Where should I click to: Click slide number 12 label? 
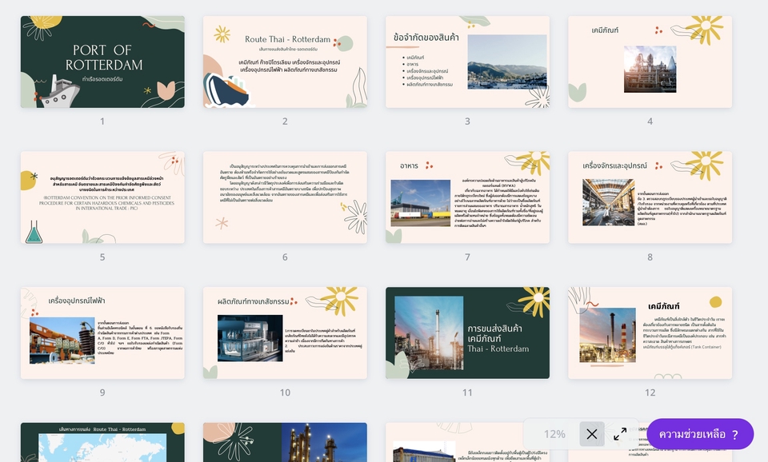[x=650, y=392]
